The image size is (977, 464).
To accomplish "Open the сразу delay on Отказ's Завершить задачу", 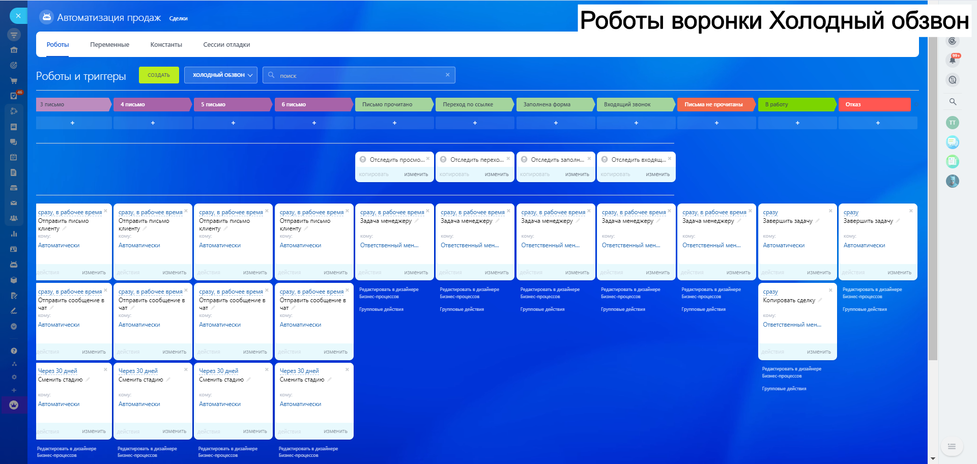I will [851, 212].
